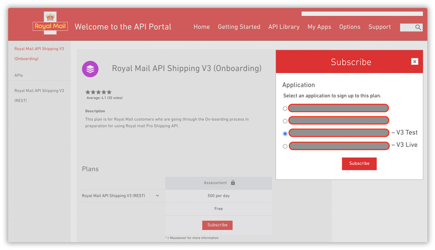This screenshot has width=435, height=250.
Task: Click the Royal Mail logo
Action: coord(50,23)
